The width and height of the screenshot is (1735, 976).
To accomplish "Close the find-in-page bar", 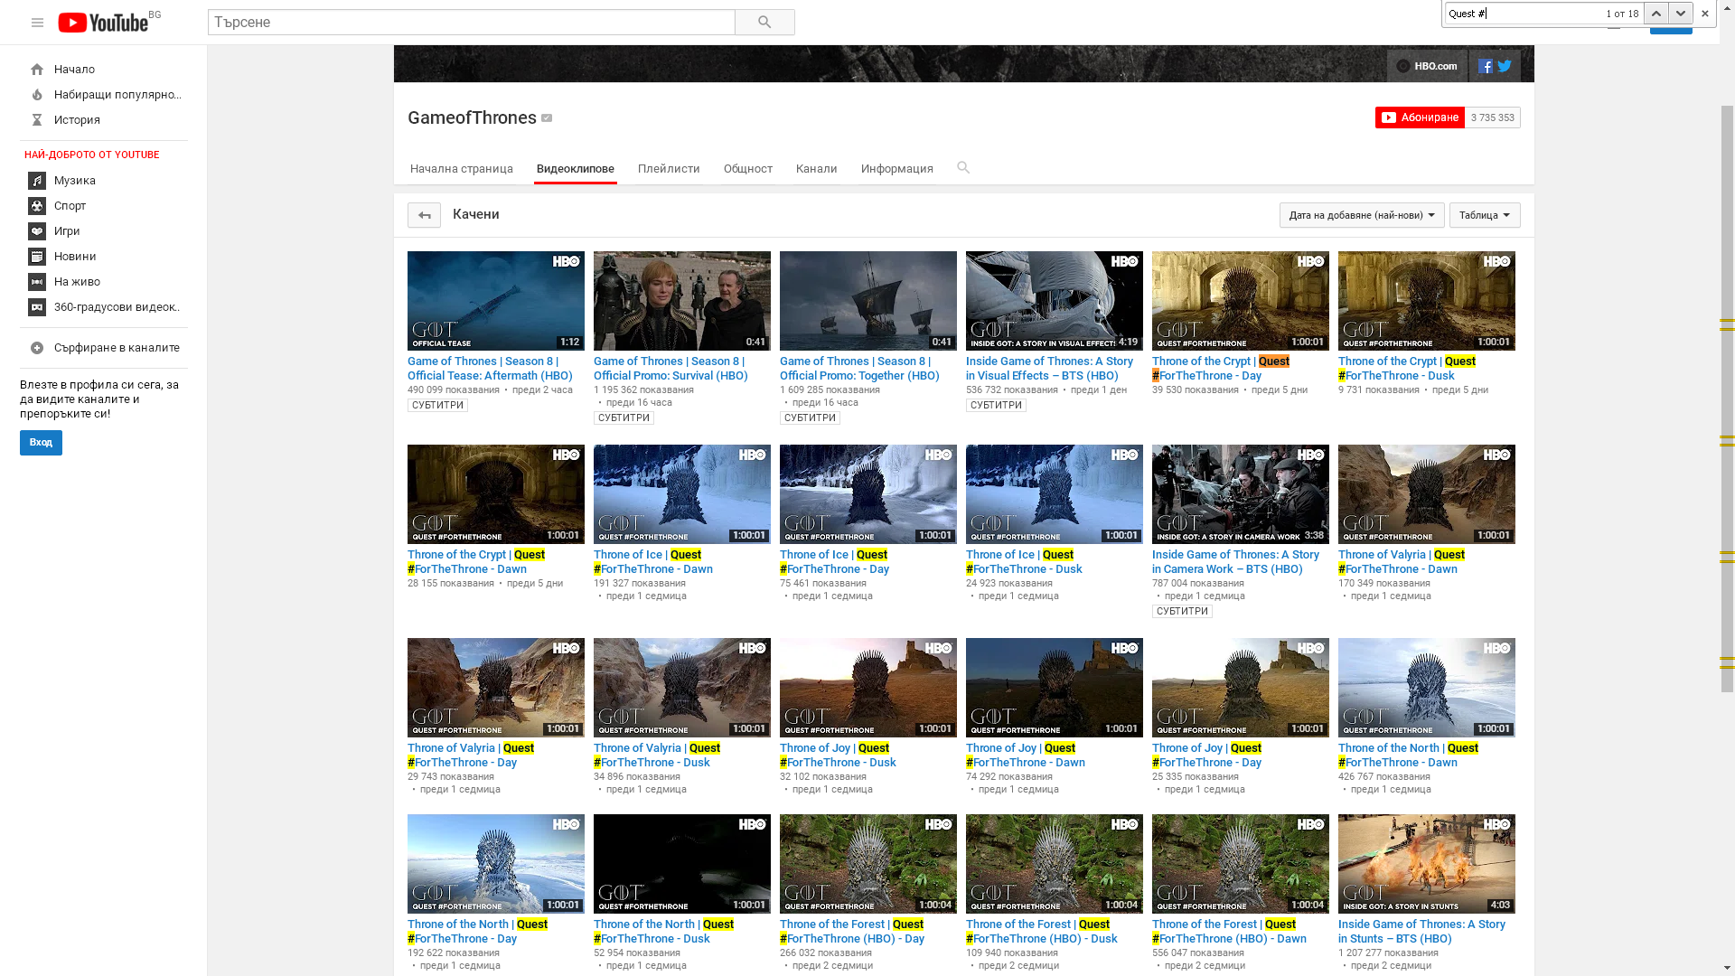I will 1705,14.
